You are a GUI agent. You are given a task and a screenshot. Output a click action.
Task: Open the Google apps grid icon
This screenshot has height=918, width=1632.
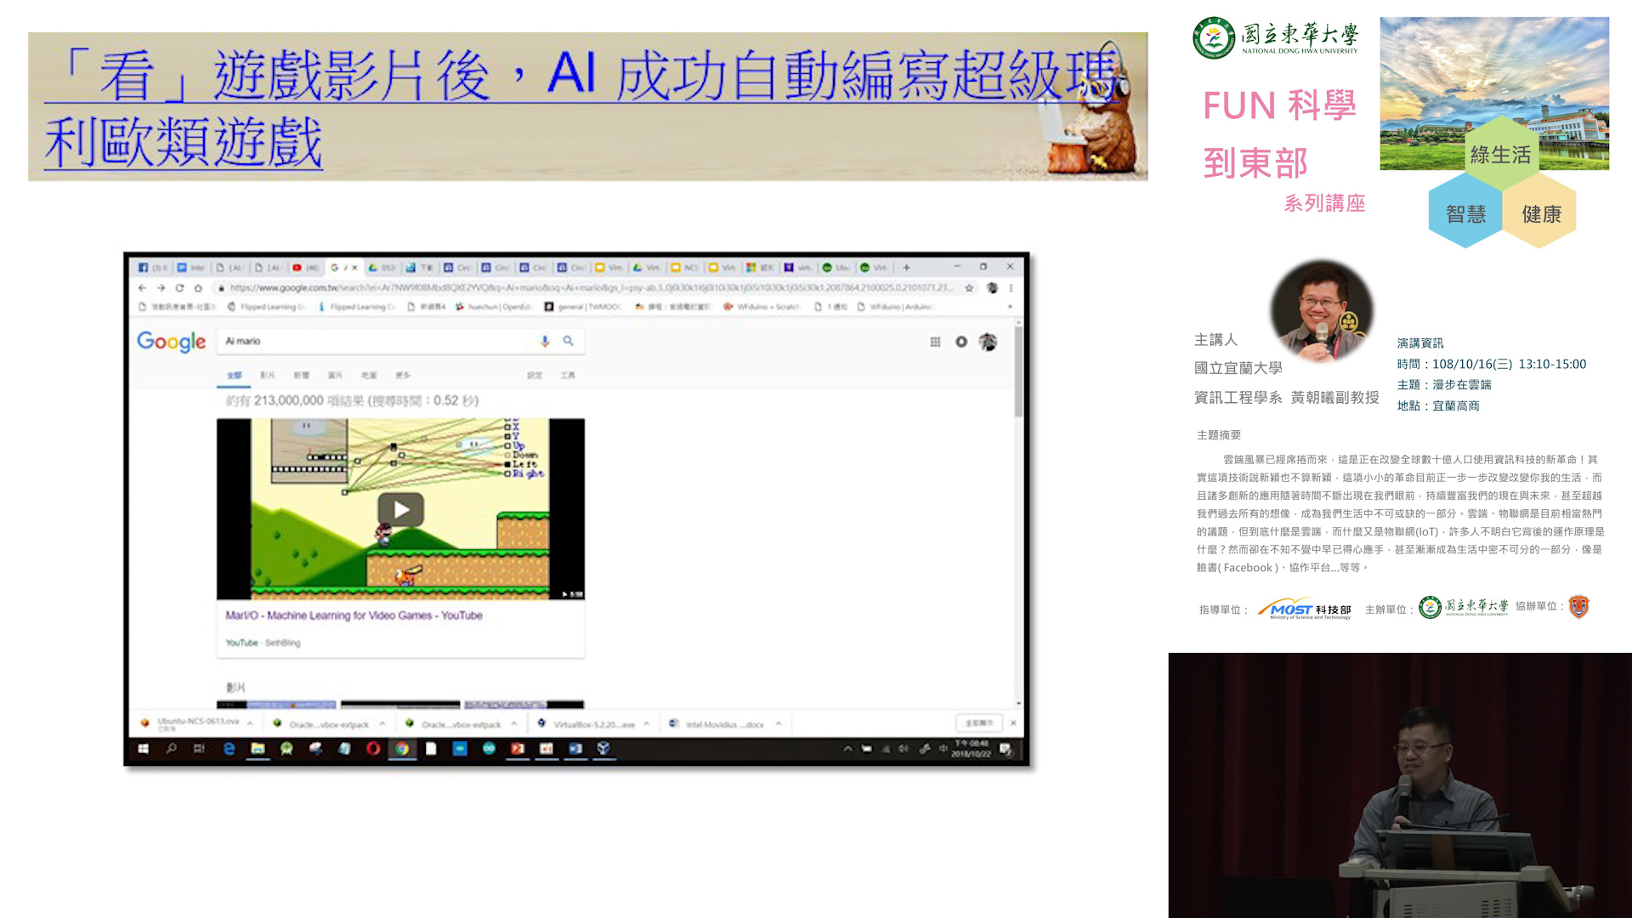pos(935,342)
